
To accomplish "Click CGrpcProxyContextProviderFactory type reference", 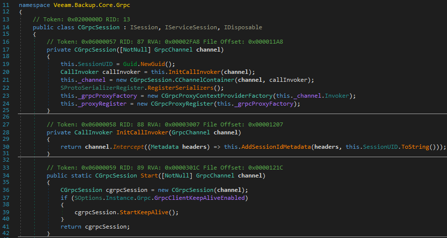I will point(217,96).
